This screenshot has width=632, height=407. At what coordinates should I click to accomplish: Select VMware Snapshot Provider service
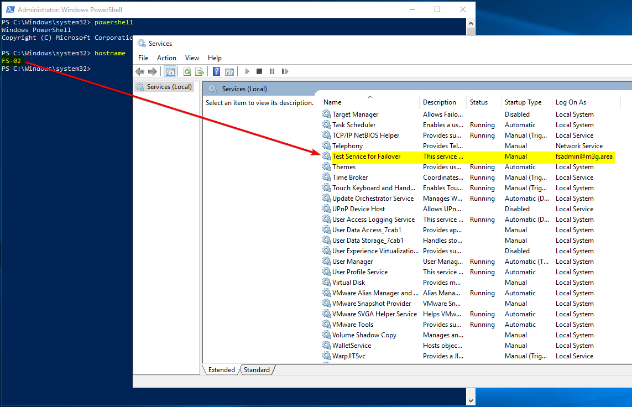pos(371,304)
